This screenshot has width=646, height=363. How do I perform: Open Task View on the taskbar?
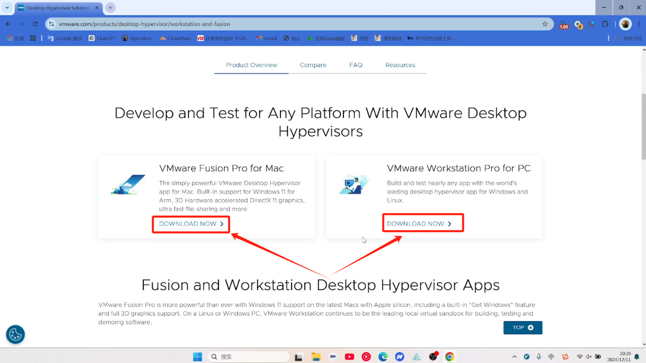coord(298,357)
